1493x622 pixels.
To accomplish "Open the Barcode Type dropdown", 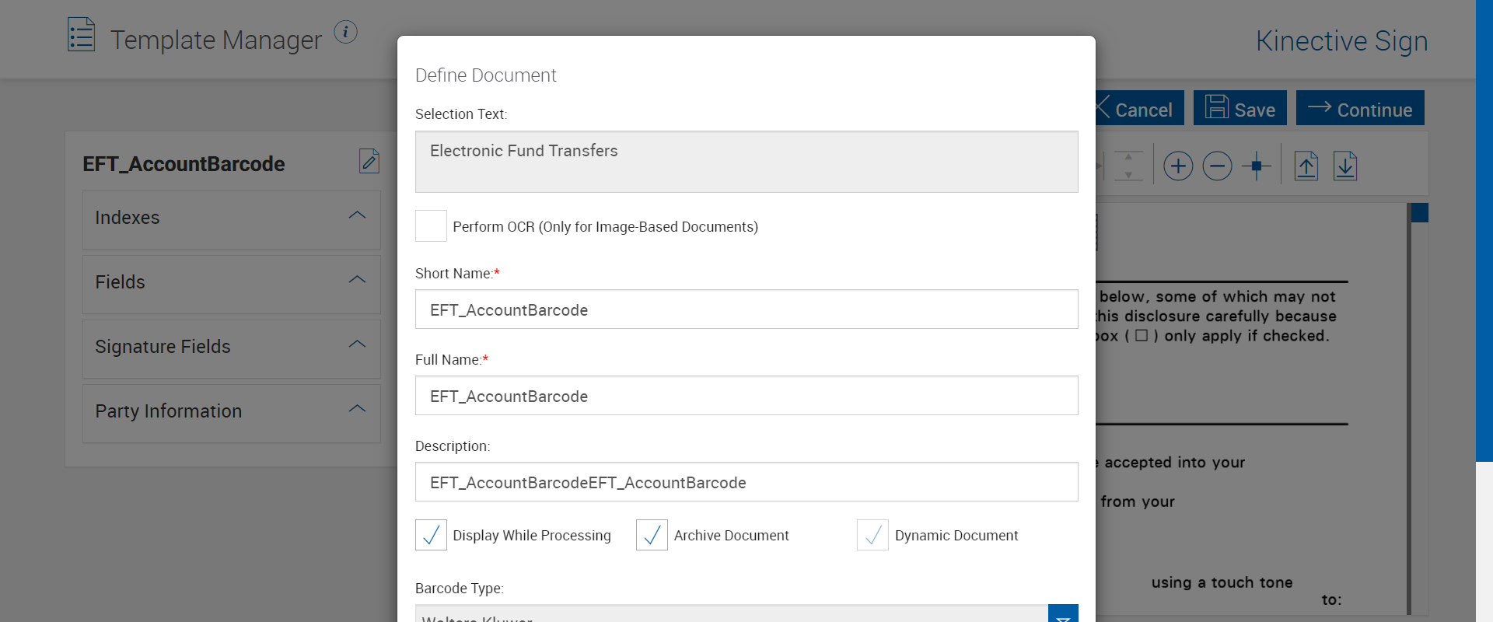I will (1063, 614).
